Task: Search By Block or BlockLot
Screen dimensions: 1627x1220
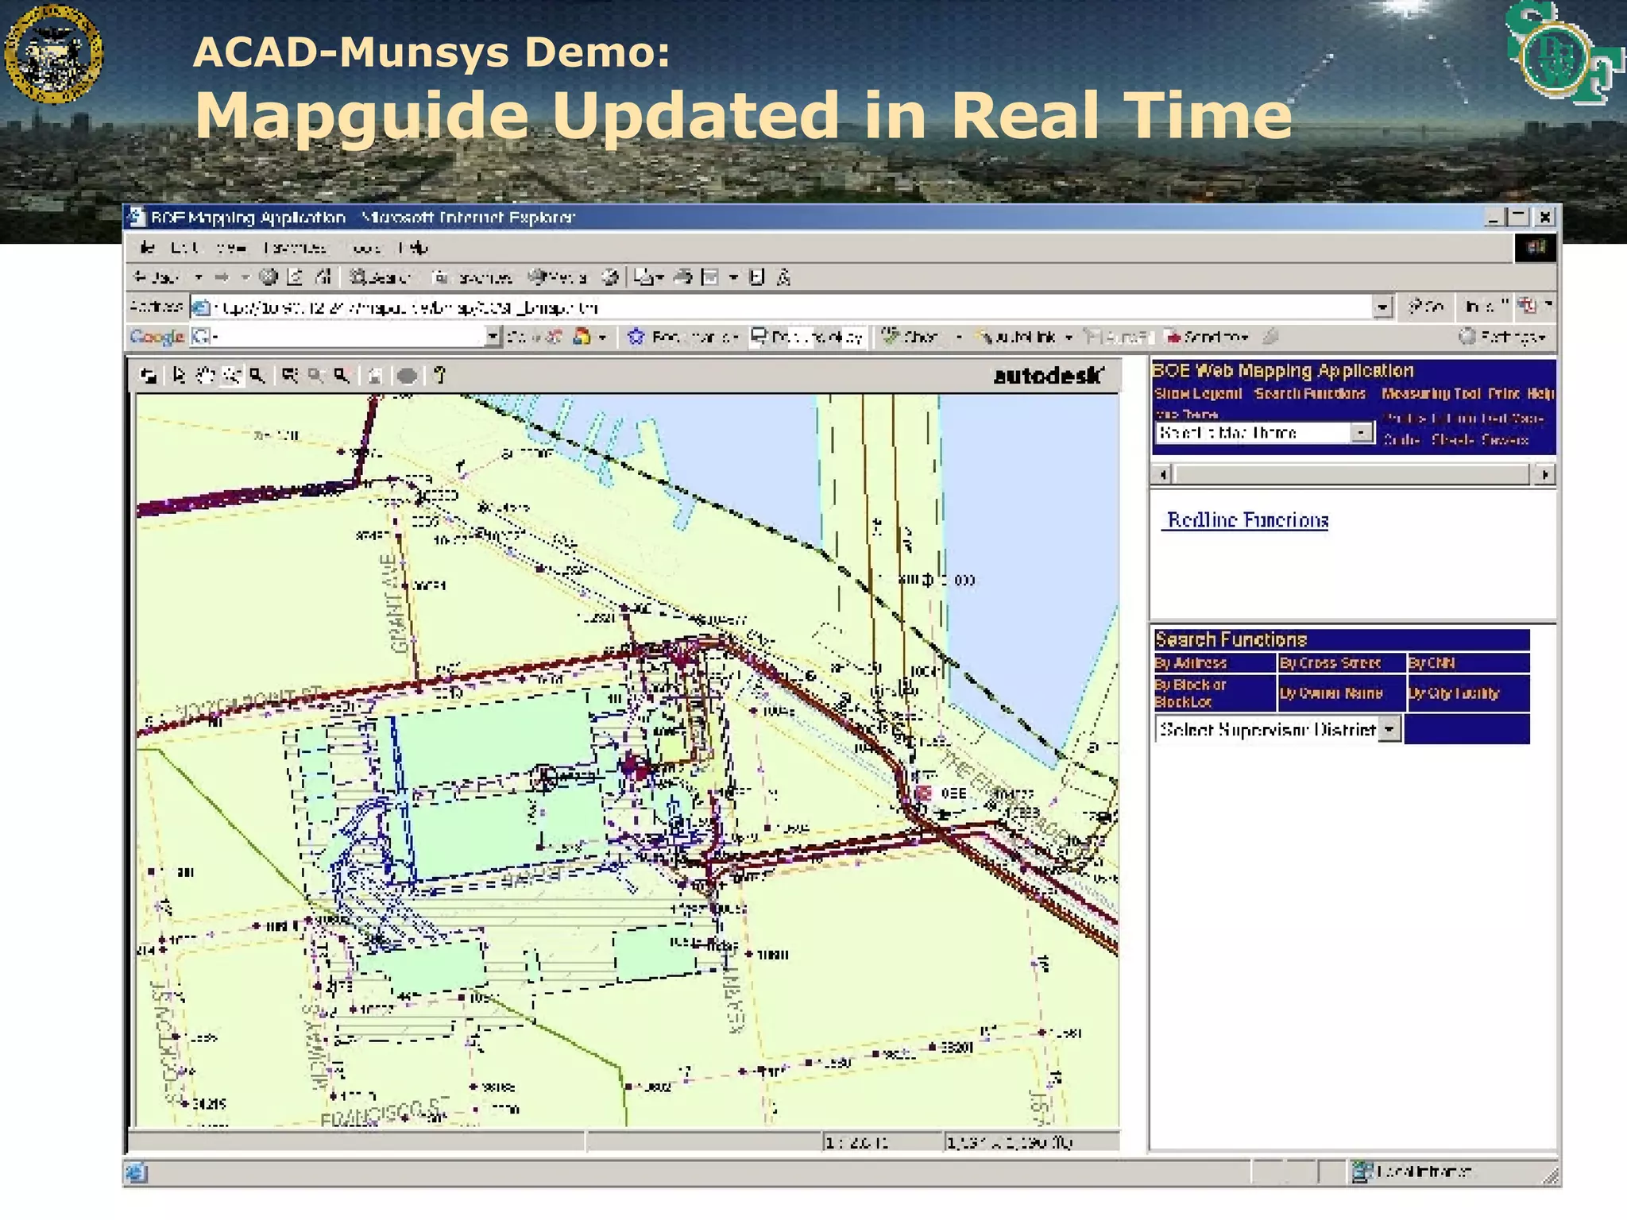Action: pos(1215,693)
